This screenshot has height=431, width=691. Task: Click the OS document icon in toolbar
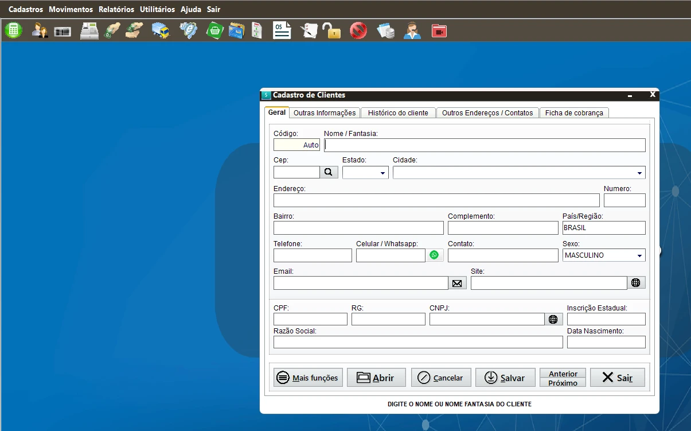pos(282,30)
